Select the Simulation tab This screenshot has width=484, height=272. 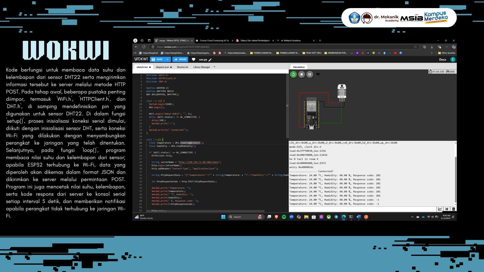click(299, 67)
